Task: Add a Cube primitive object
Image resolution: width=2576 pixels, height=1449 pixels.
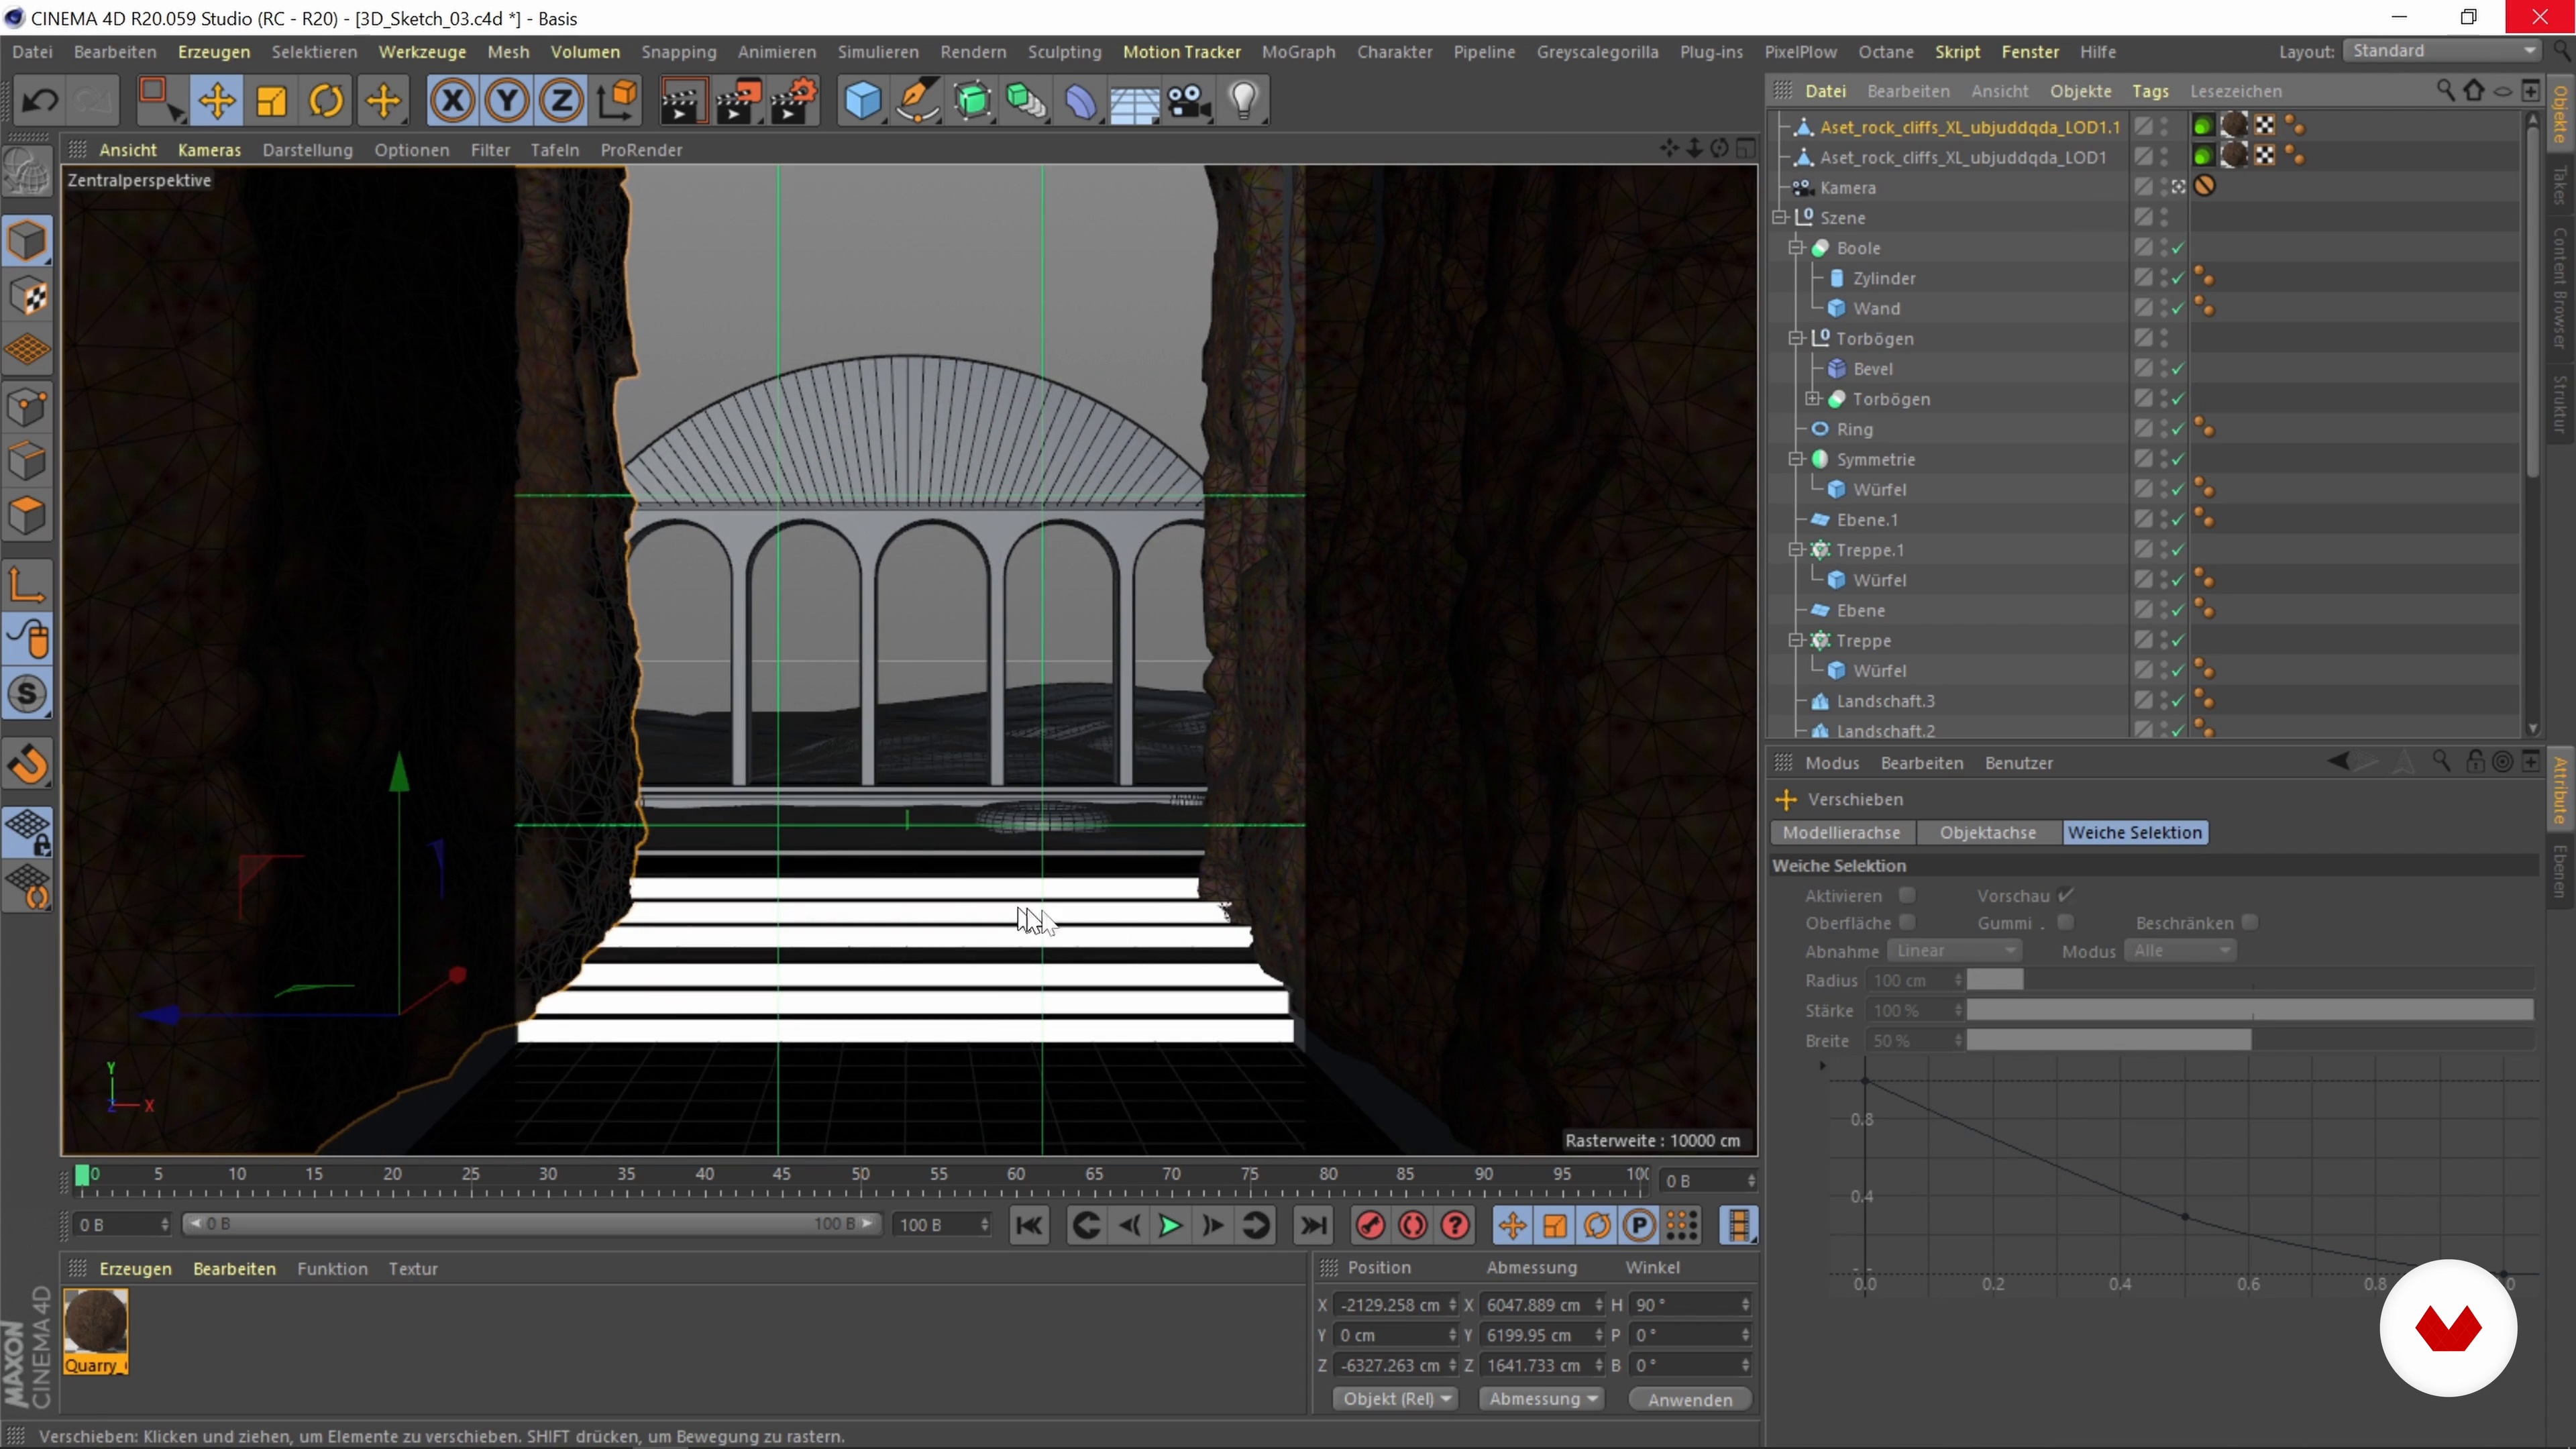Action: (862, 100)
